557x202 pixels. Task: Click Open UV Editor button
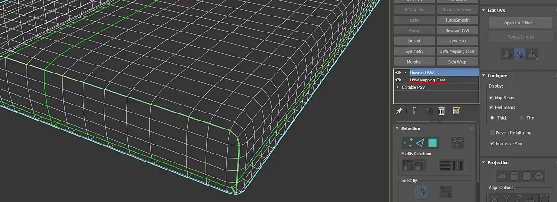pos(520,23)
